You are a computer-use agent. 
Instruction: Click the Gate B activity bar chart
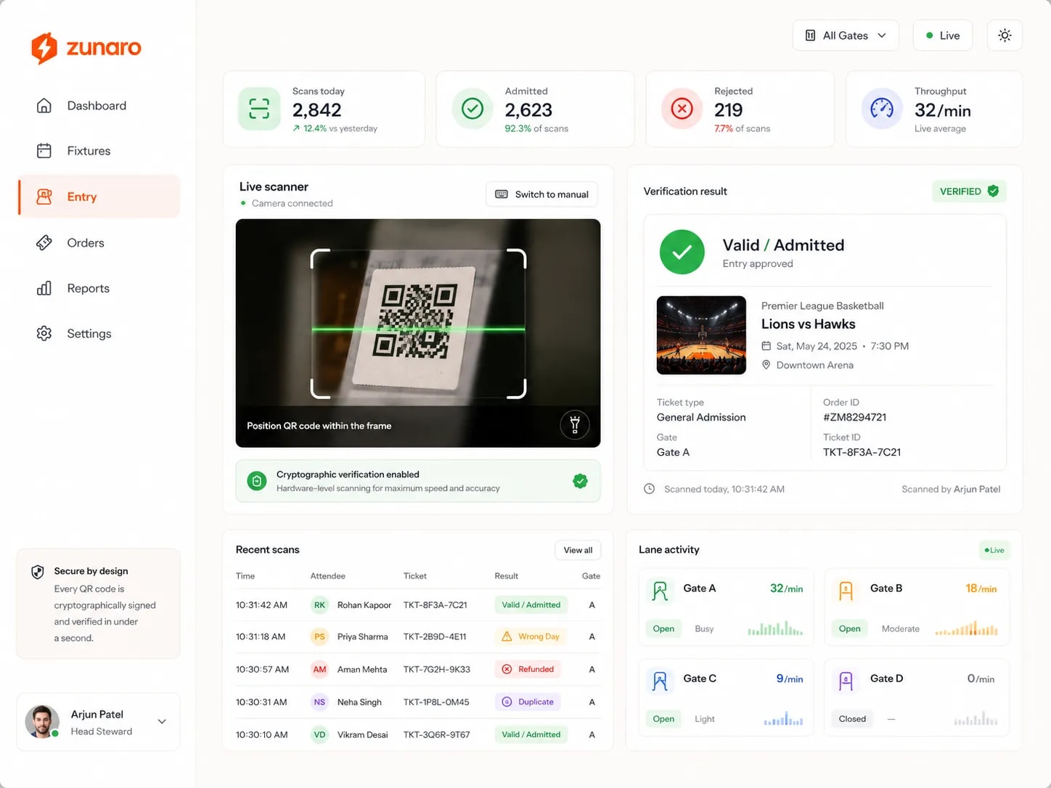coord(967,628)
